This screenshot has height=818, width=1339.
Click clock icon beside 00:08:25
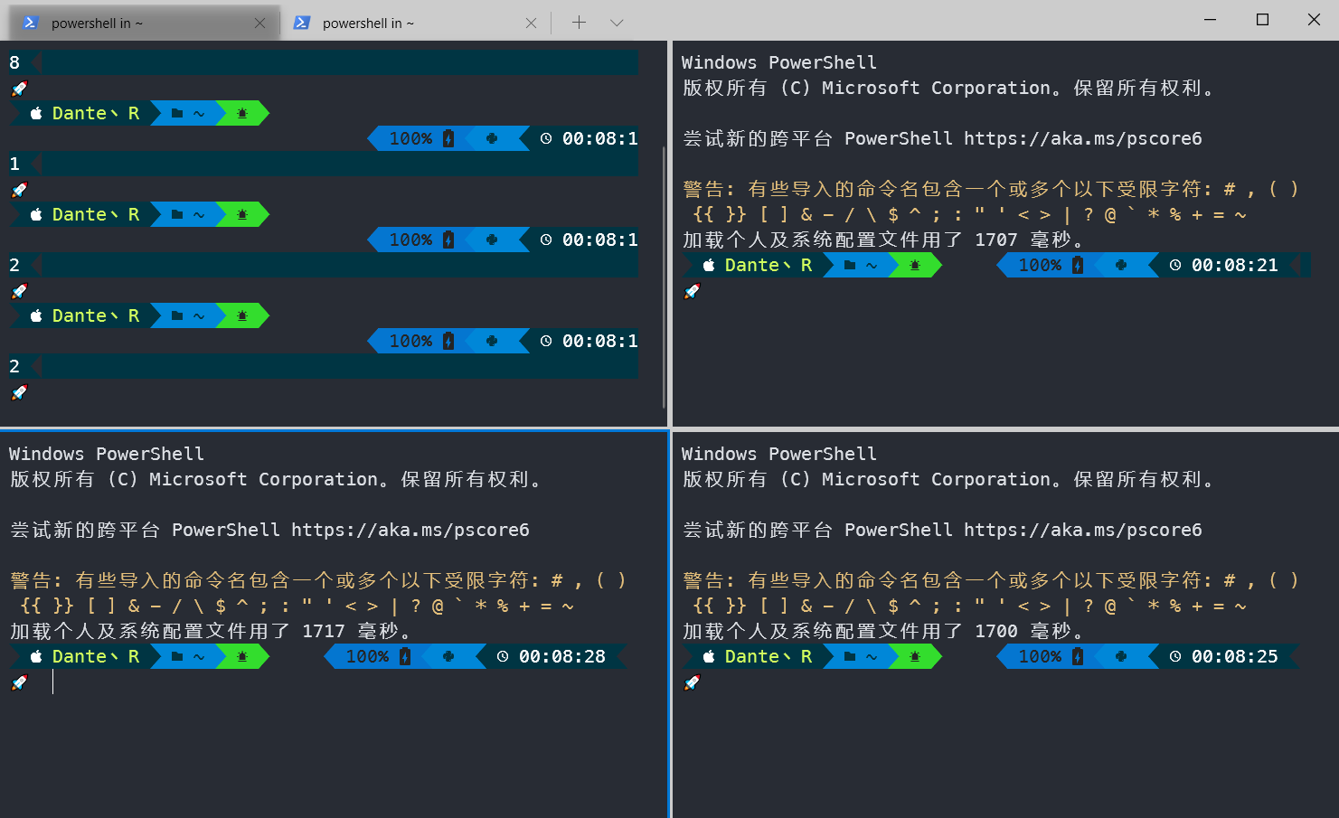[x=1175, y=656]
